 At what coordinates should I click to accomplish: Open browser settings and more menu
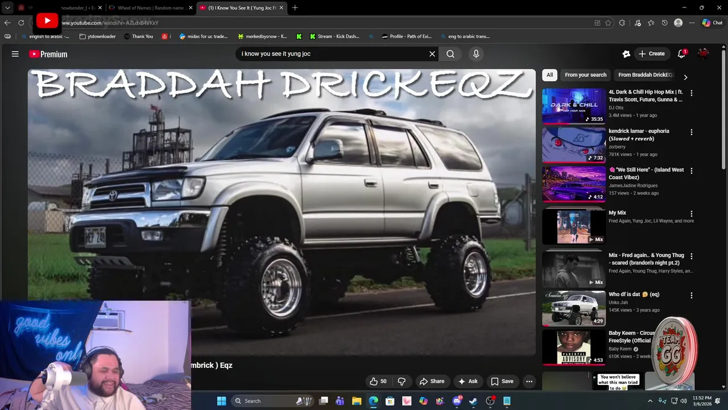pos(692,23)
